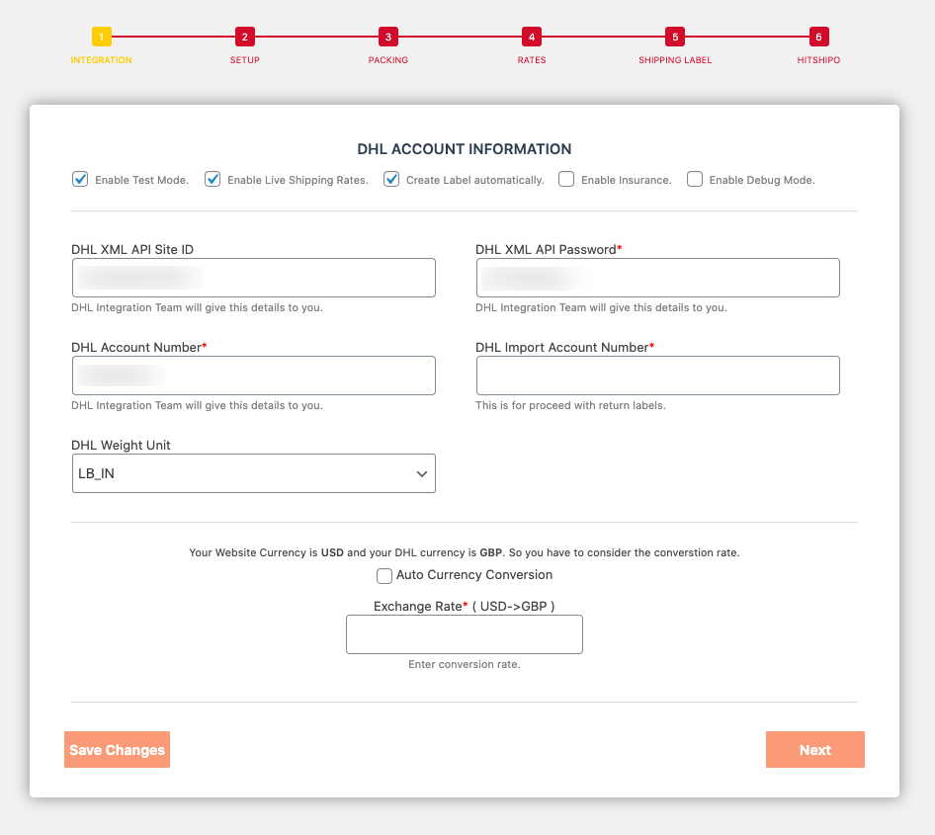Click the Exchange Rate input box
The width and height of the screenshot is (935, 835).
click(x=465, y=634)
